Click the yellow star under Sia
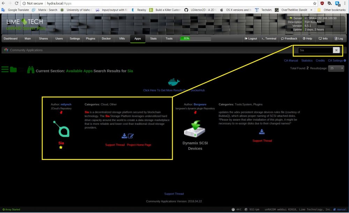The width and height of the screenshot is (349, 213). tap(61, 147)
